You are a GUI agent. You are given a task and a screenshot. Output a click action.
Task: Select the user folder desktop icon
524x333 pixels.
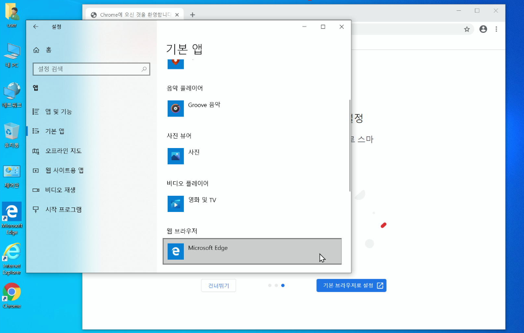(x=12, y=15)
